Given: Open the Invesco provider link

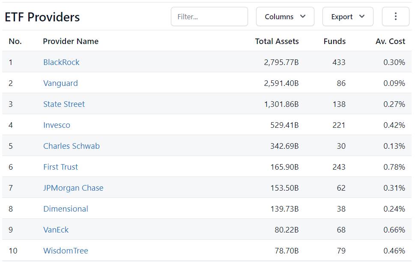Looking at the screenshot, I should (x=57, y=125).
